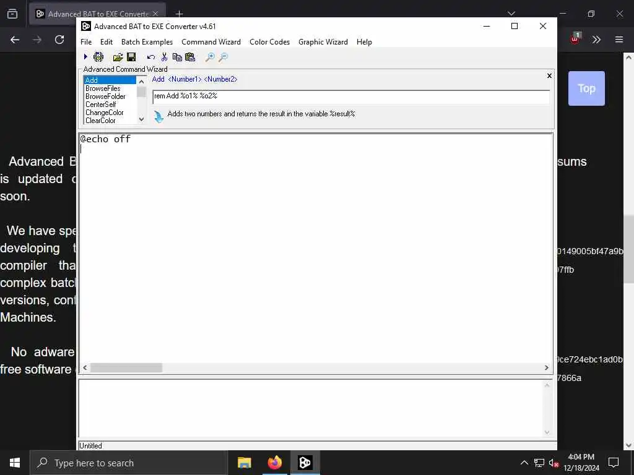Screen dimensions: 634x475
Task: Reload the Firefox page
Action: click(x=59, y=40)
